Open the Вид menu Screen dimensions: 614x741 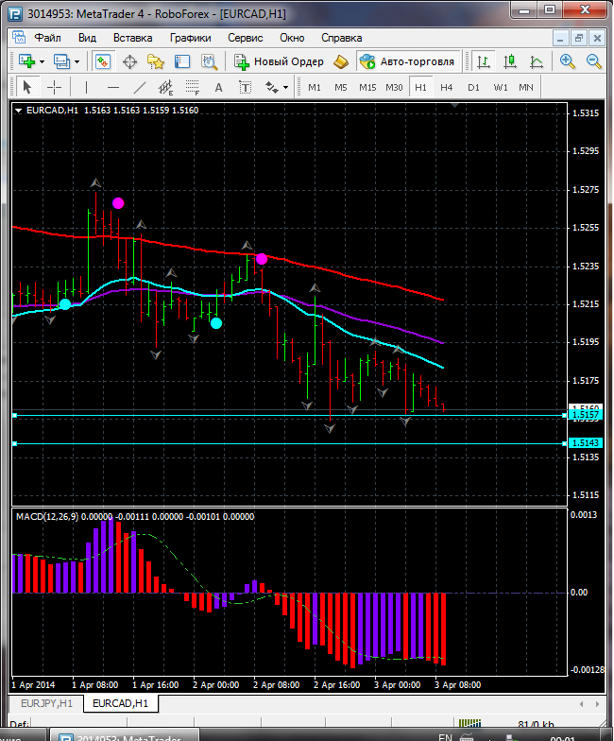(x=87, y=38)
